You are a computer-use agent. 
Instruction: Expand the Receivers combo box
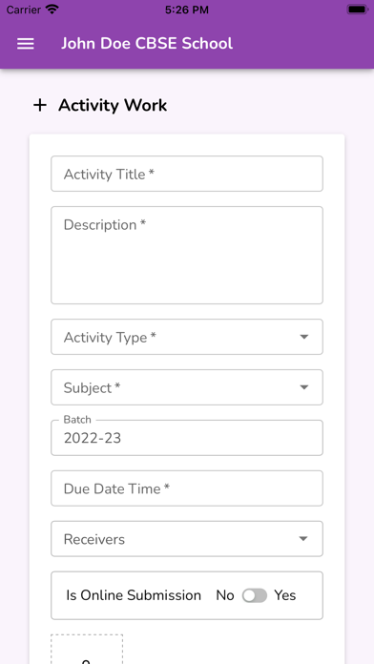[x=187, y=539]
